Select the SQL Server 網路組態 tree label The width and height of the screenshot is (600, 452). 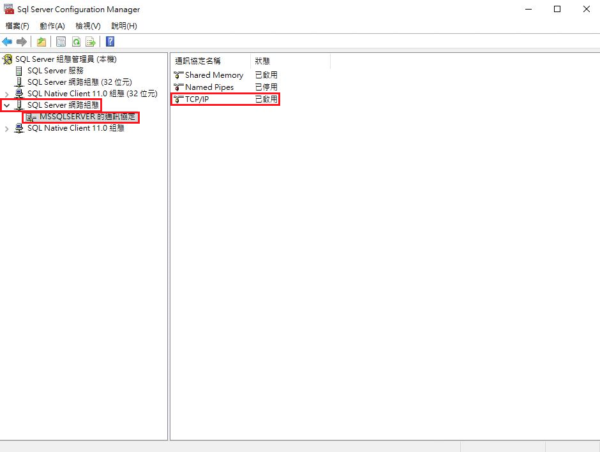point(63,105)
